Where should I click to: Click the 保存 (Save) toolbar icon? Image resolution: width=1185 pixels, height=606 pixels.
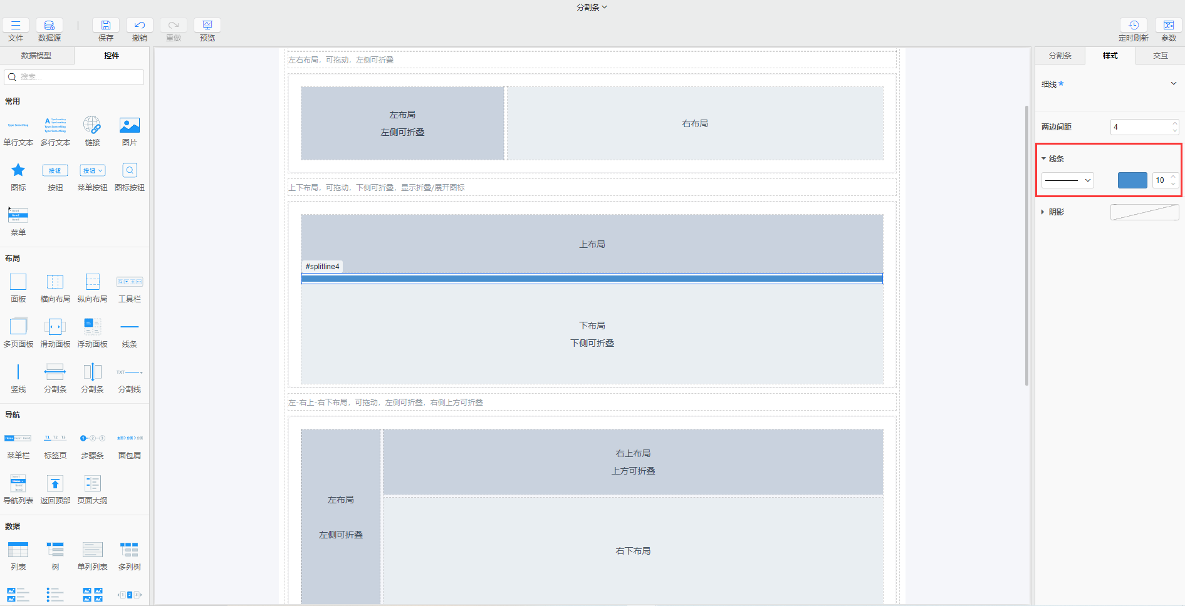[x=105, y=26]
